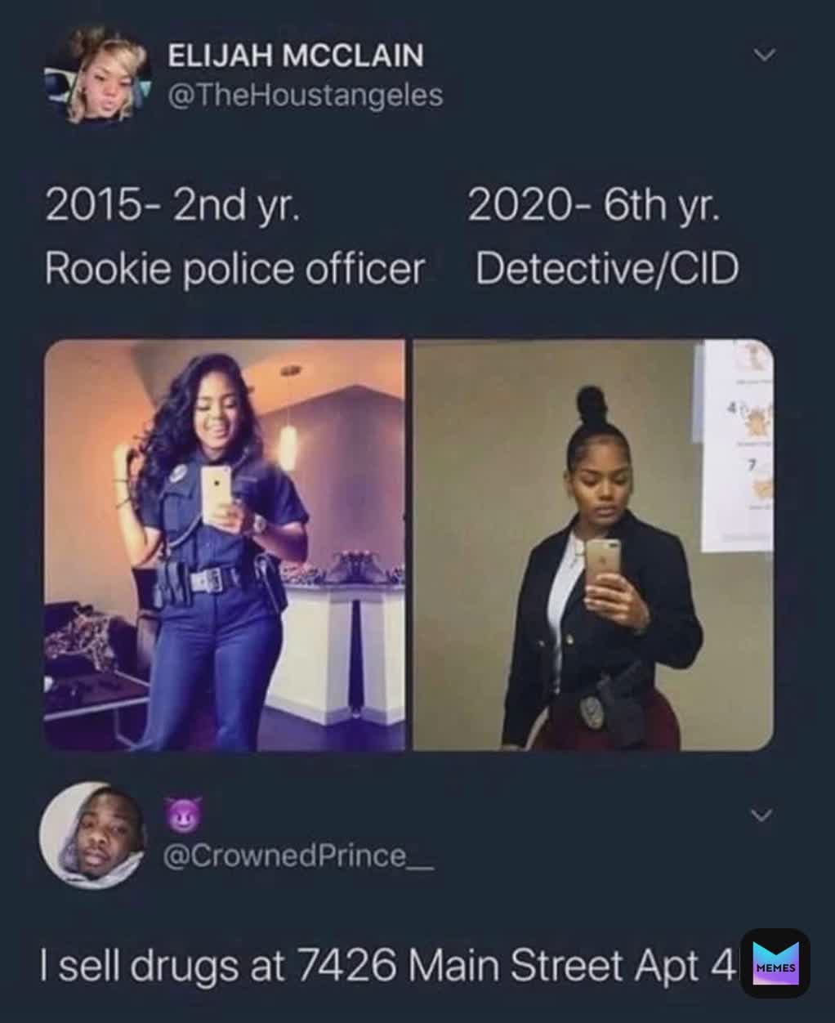
Task: Click the gold phone in the left photo
Action: coord(217,495)
